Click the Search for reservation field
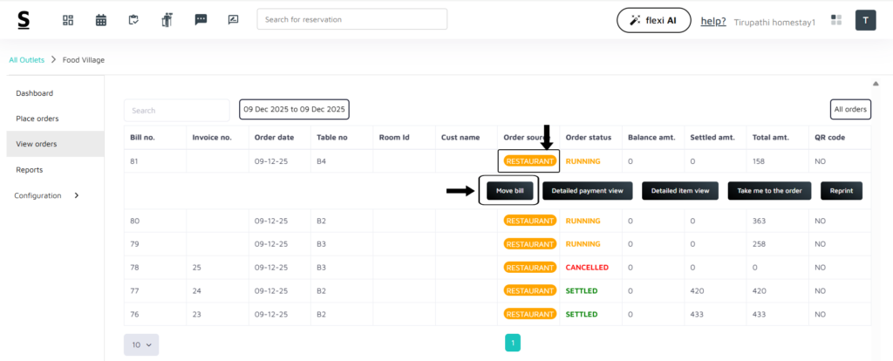 click(x=351, y=19)
